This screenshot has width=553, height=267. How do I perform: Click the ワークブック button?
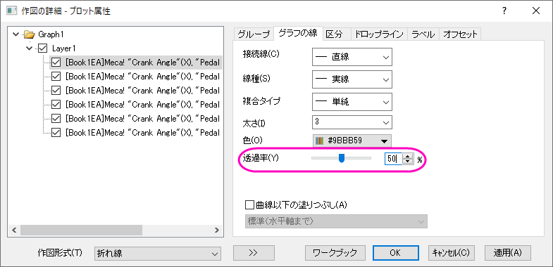(335, 252)
